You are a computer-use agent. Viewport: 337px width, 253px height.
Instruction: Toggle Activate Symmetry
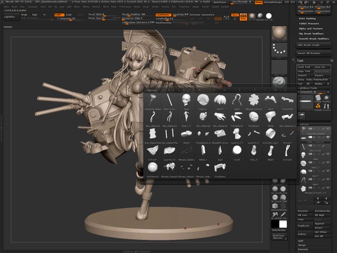tap(202, 14)
